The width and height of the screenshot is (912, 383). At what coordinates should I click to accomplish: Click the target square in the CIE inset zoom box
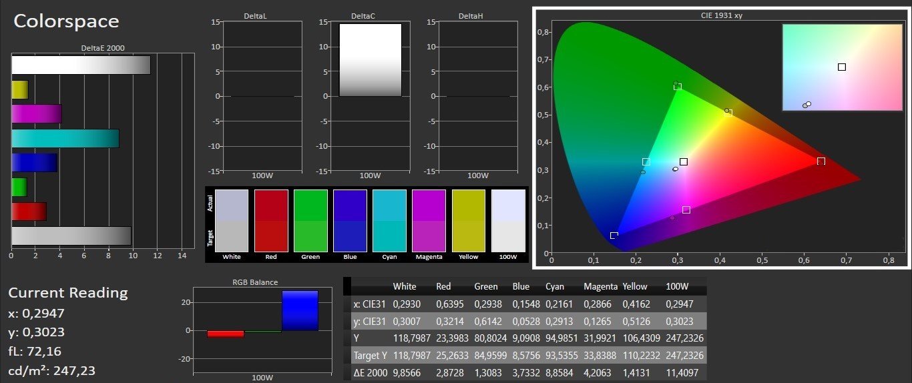[842, 67]
